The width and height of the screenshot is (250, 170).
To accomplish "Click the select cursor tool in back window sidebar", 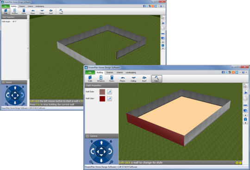I will pos(162,18).
